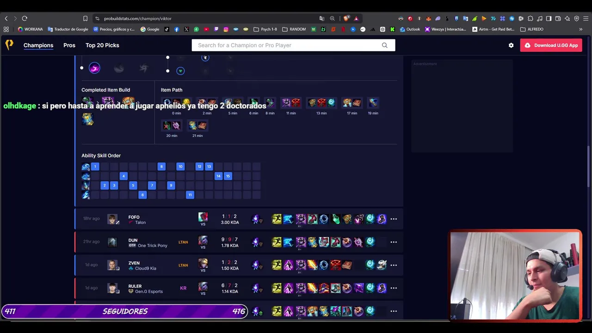Viewport: 592px width, 333px height.
Task: Reload the page with the refresh icon
Action: 25,18
